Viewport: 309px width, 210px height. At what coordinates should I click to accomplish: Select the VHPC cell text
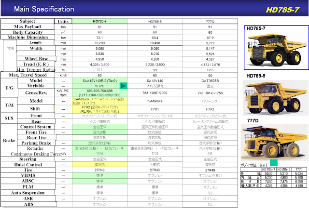(x=99, y=86)
